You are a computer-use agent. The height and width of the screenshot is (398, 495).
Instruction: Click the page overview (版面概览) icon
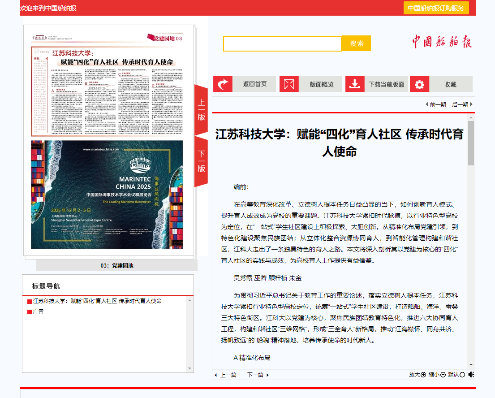(x=289, y=84)
